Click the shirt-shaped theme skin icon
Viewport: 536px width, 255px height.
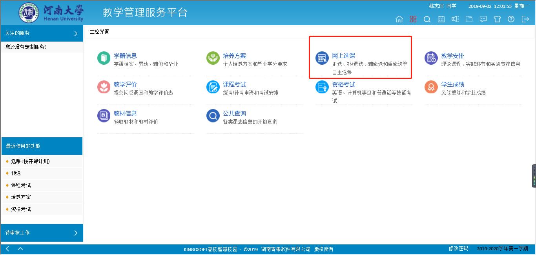coord(497,19)
